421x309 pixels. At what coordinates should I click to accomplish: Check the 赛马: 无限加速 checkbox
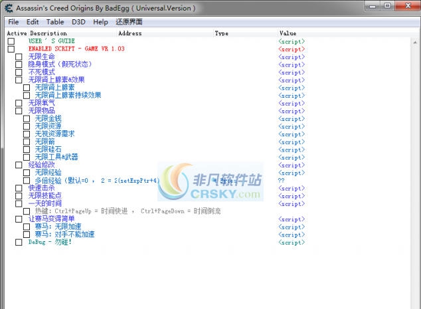pyautogui.click(x=27, y=227)
